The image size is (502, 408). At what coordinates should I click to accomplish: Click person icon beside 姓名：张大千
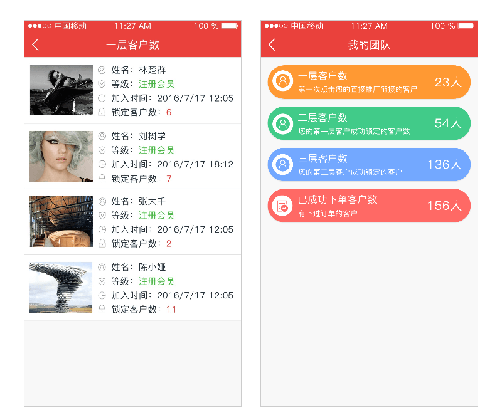pyautogui.click(x=102, y=201)
